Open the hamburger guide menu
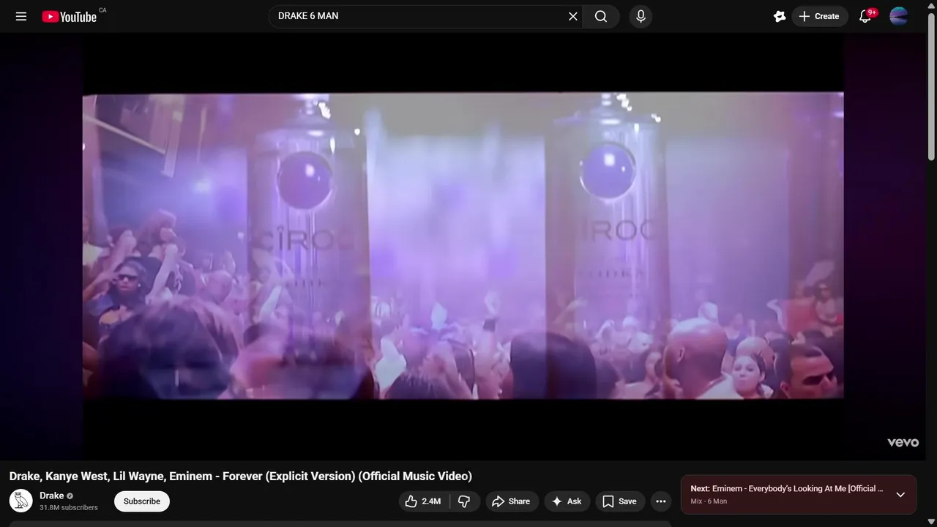The width and height of the screenshot is (937, 527). point(21,16)
